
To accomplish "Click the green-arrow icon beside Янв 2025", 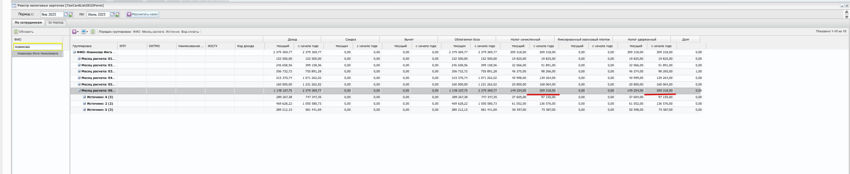I will coord(71,14).
